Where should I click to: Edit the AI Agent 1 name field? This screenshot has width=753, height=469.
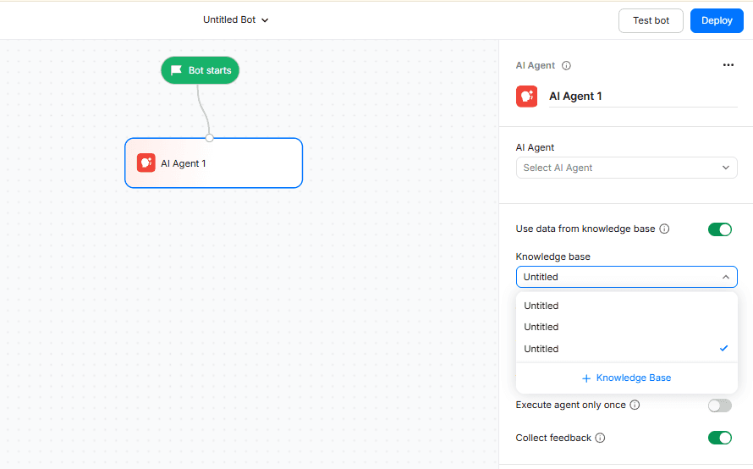point(643,97)
